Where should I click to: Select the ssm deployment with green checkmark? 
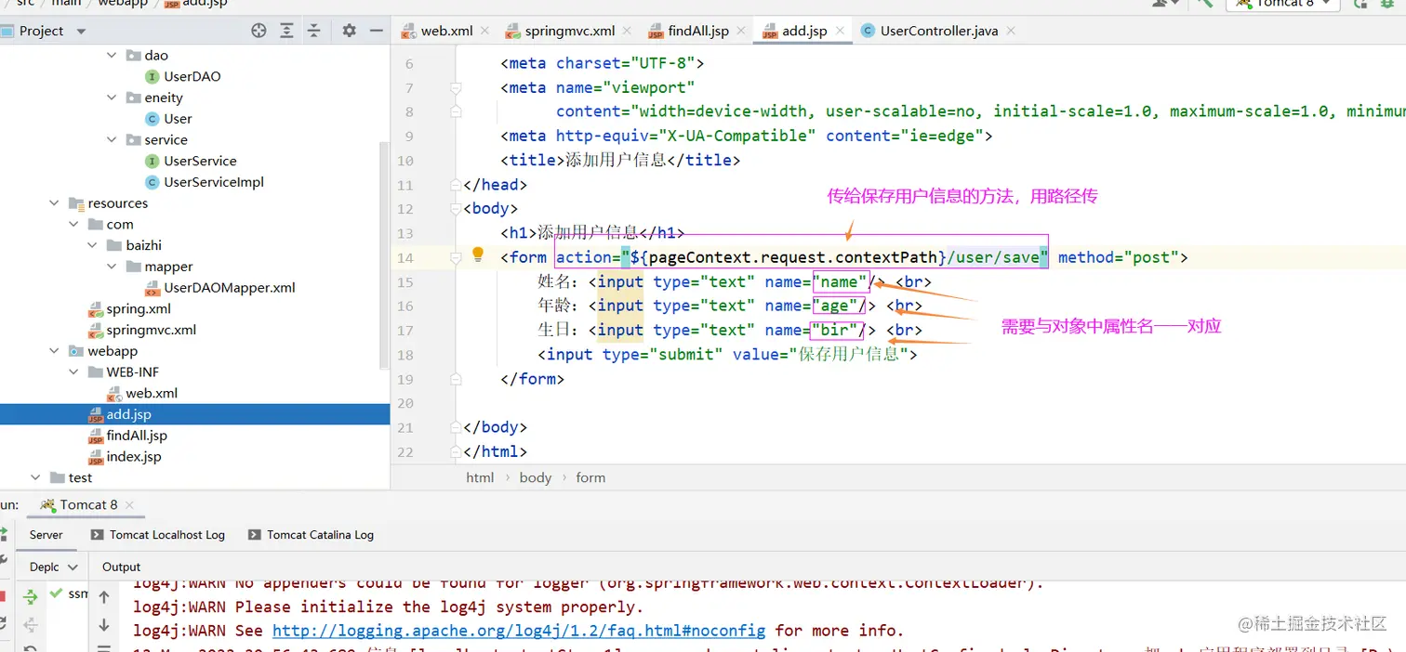coord(70,593)
